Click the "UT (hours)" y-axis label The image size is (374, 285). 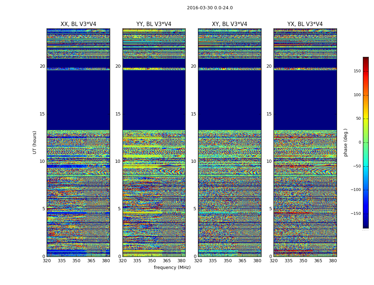tap(35, 142)
